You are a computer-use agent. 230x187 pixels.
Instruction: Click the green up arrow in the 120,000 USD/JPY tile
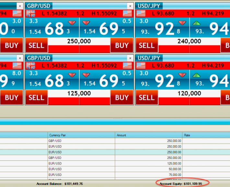click(196, 75)
